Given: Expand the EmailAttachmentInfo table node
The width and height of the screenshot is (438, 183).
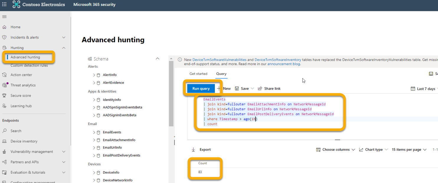Looking at the screenshot, I should [x=94, y=140].
